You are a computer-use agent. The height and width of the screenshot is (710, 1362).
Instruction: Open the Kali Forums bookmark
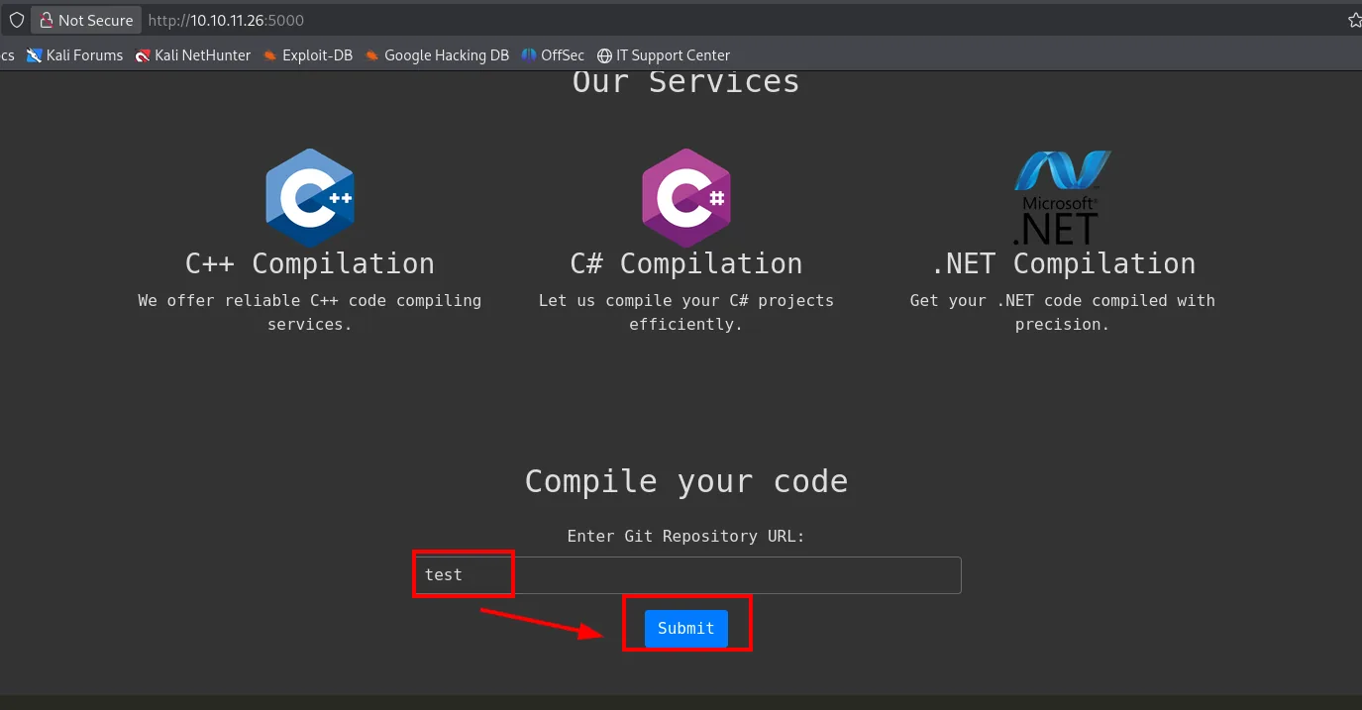(x=75, y=55)
